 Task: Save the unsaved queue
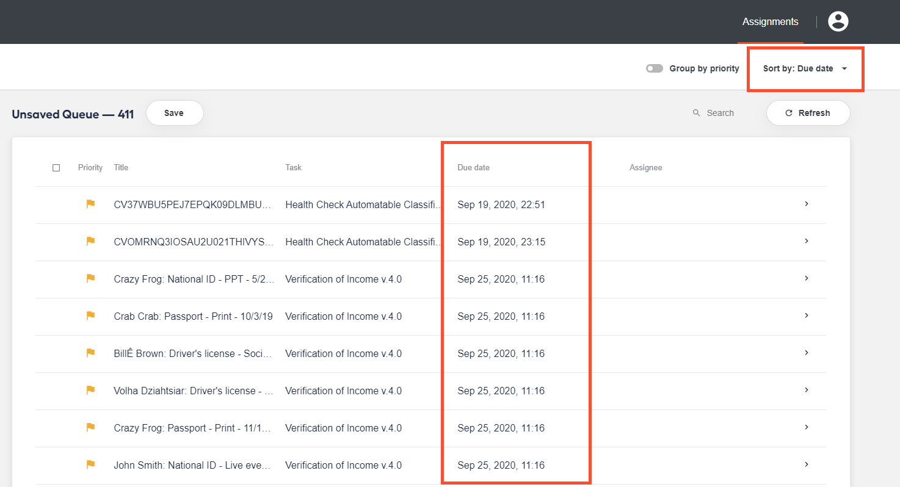coord(174,113)
